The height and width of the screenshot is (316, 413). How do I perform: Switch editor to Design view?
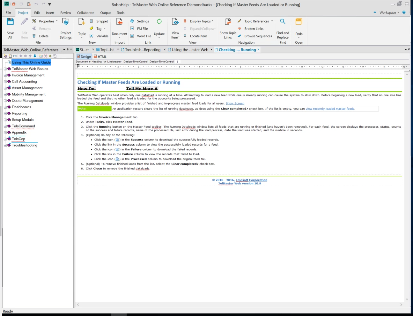84,57
